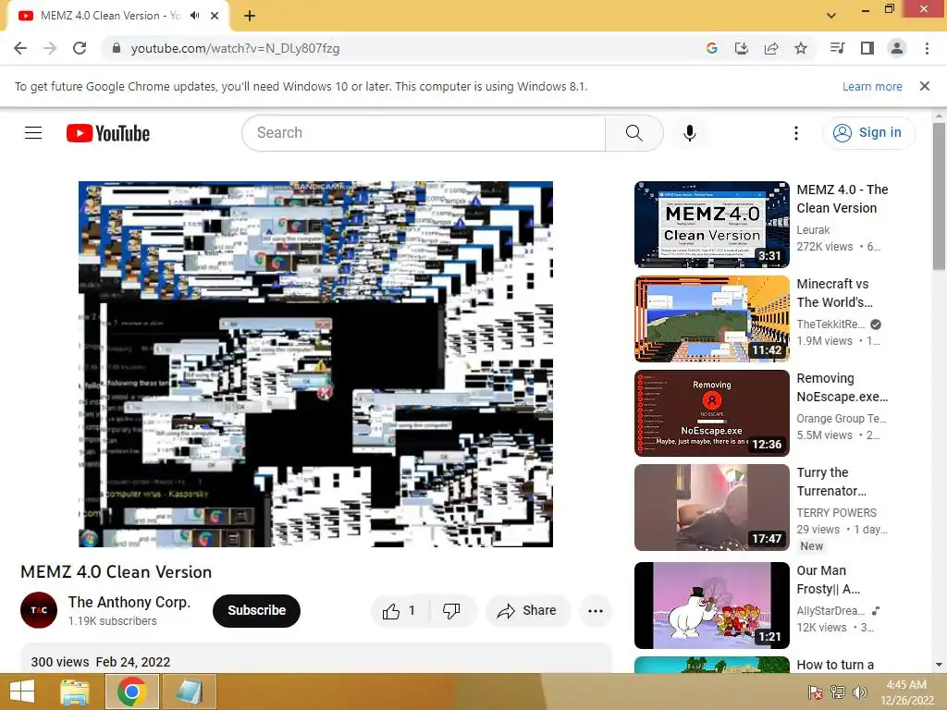Open Minecraft vs The World's thumbnail

pos(711,319)
